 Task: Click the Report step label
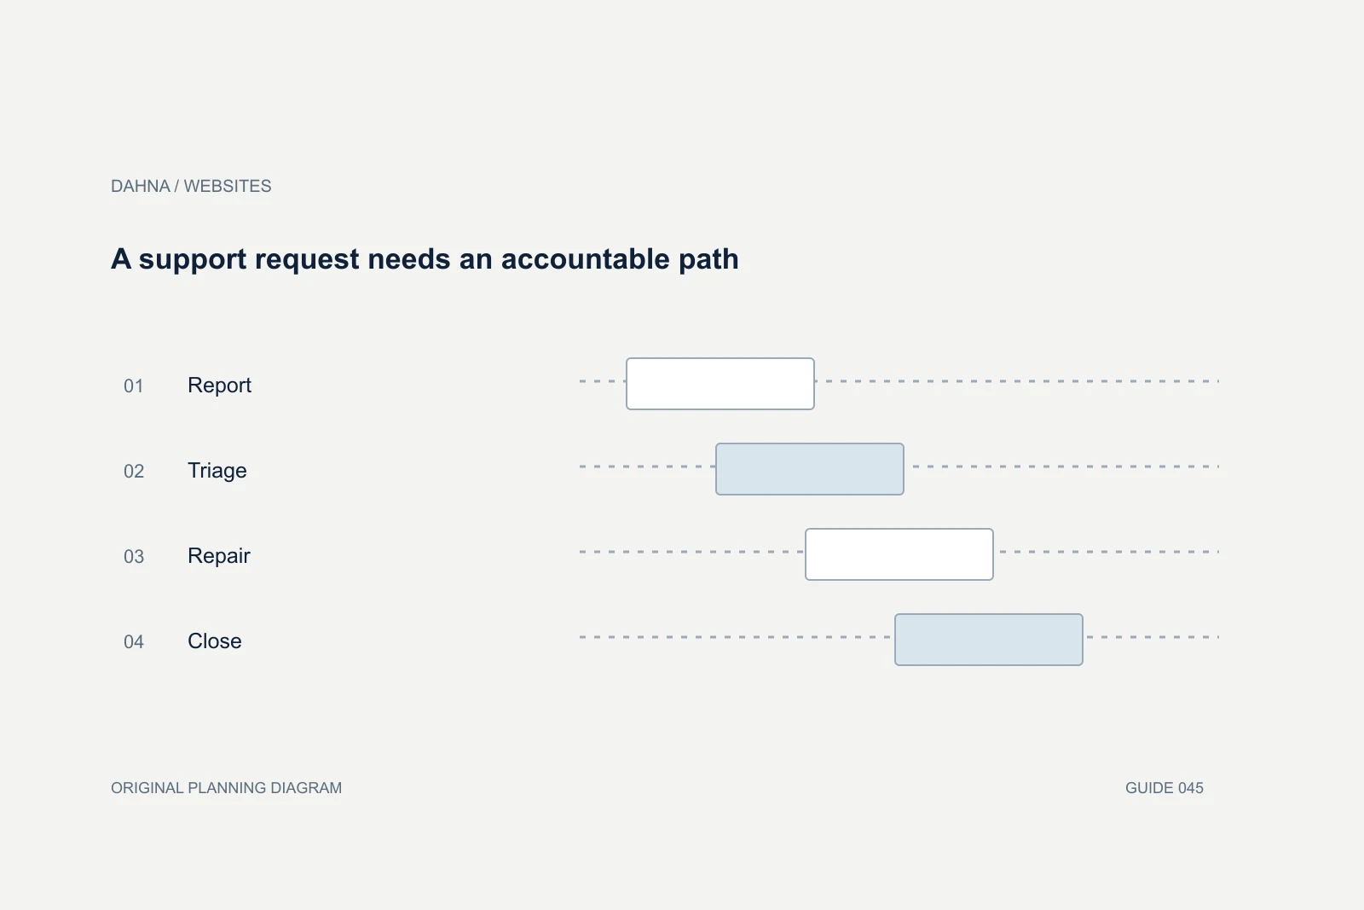[x=219, y=385]
